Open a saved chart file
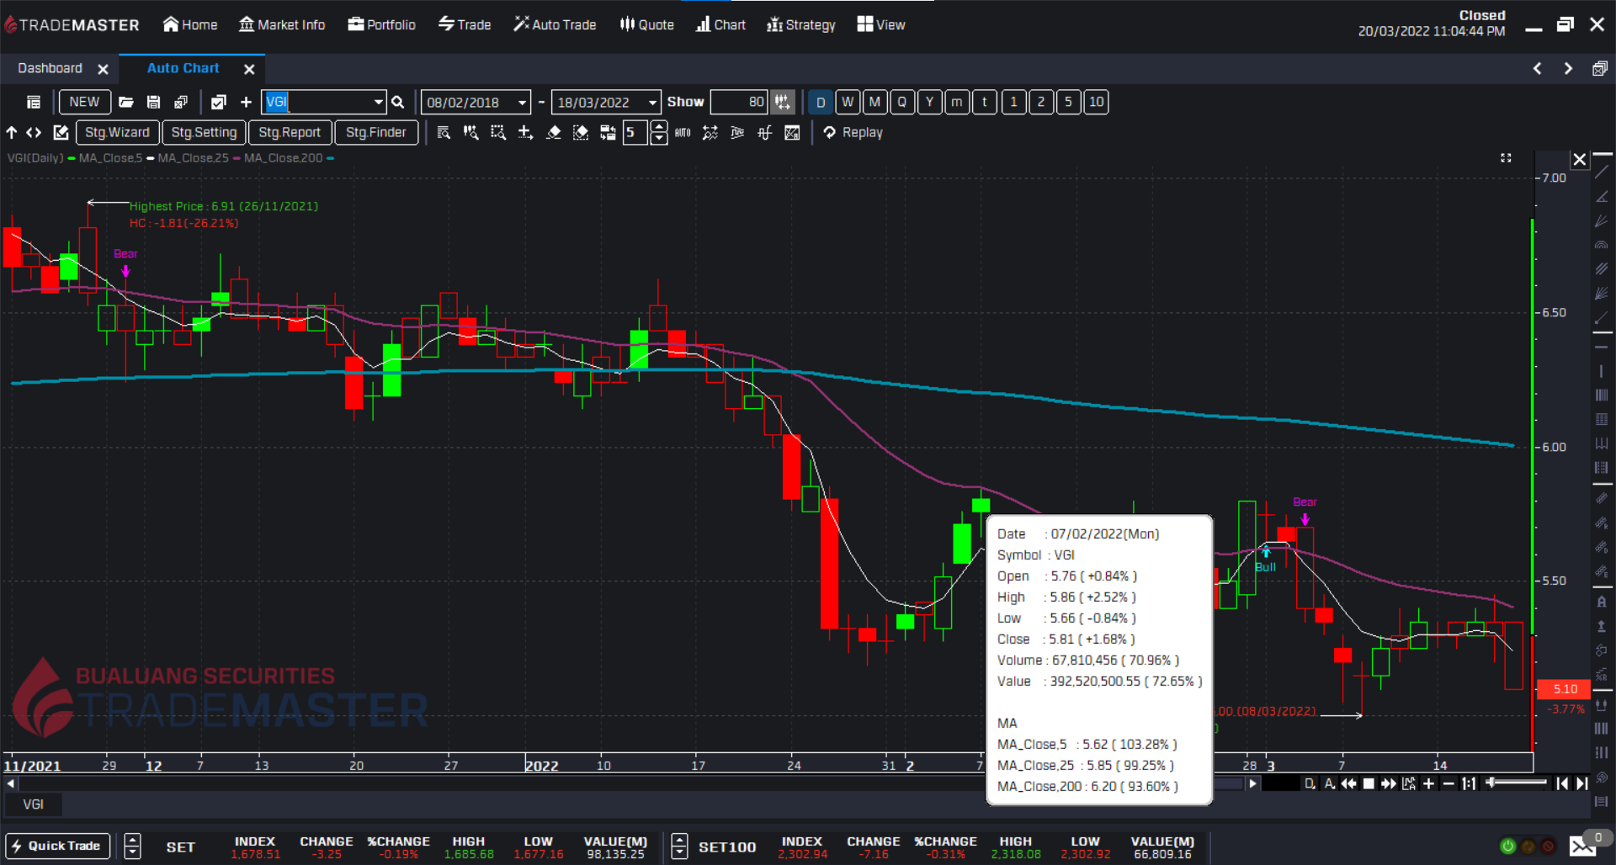Image resolution: width=1616 pixels, height=865 pixels. (126, 102)
